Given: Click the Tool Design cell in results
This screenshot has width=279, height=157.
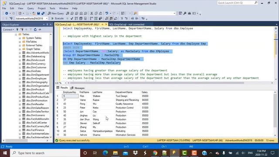Looking at the screenshot, I should coord(122,96).
